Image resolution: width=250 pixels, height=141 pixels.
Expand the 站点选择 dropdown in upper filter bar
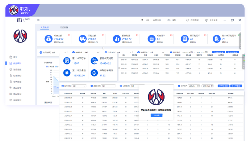coord(59,52)
